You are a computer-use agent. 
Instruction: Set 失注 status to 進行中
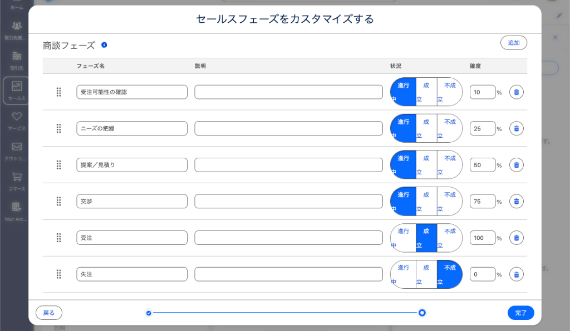coord(403,274)
